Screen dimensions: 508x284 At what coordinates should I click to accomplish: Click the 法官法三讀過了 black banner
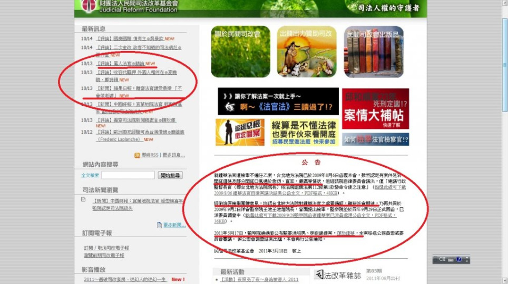278,101
